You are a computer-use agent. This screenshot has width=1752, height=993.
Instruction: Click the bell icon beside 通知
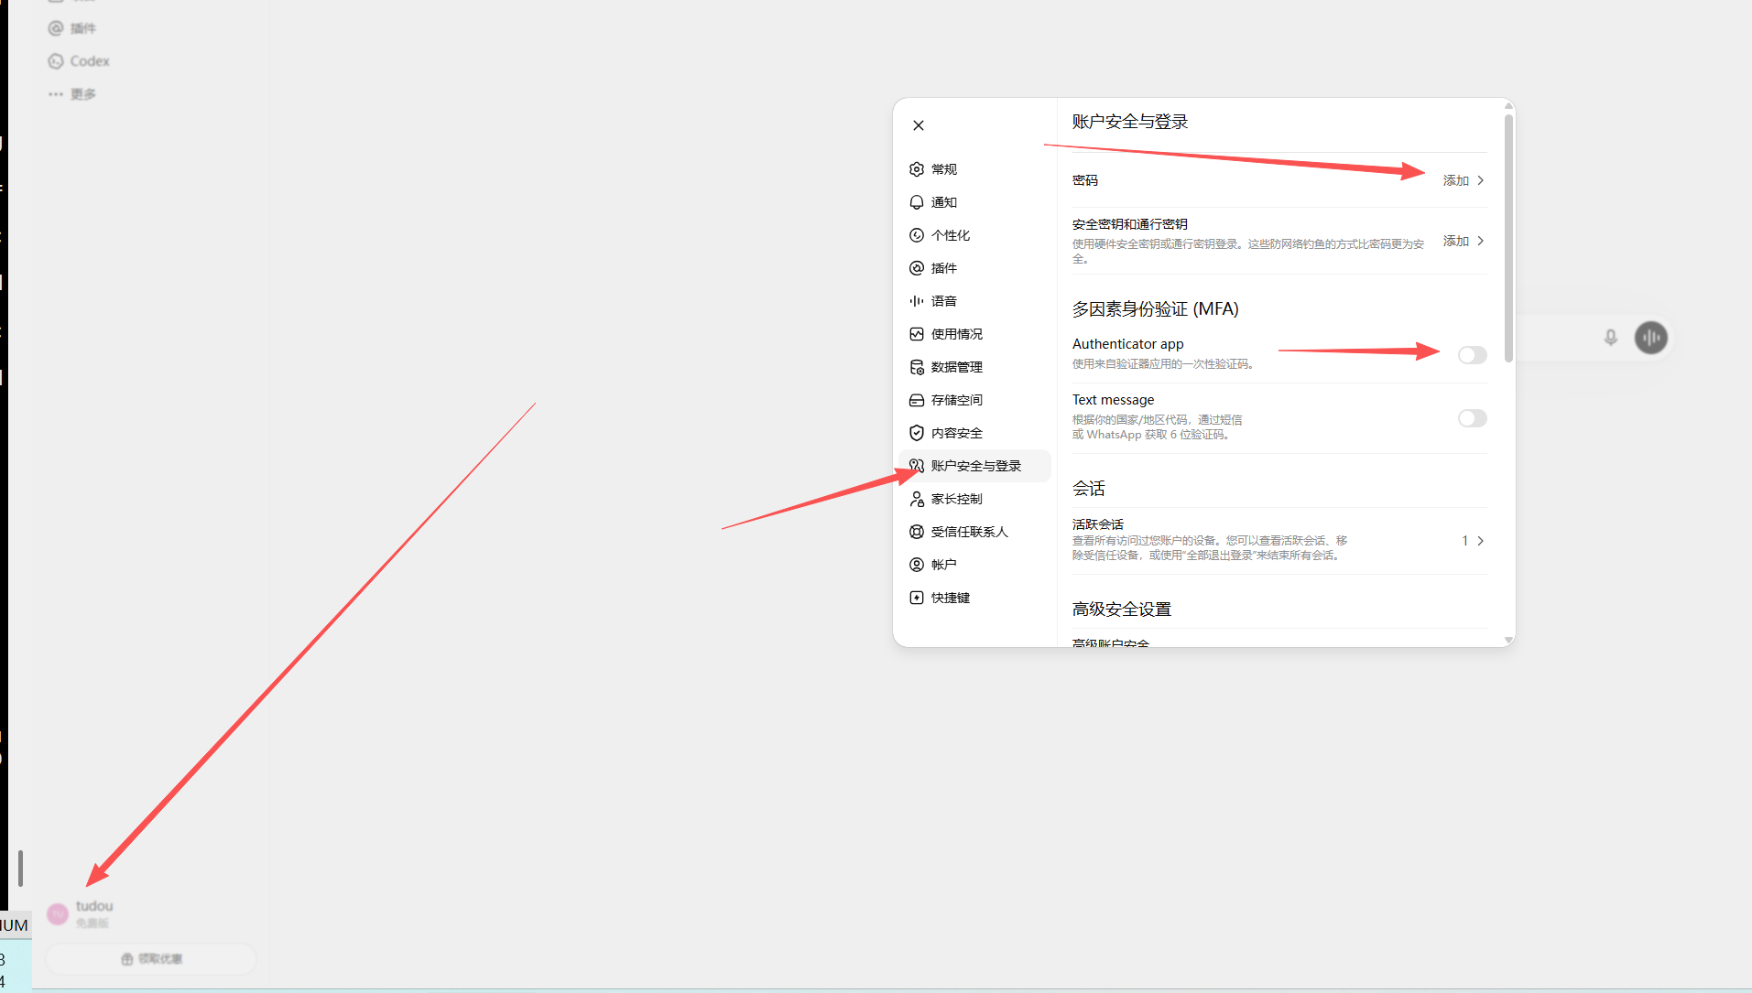coord(917,202)
